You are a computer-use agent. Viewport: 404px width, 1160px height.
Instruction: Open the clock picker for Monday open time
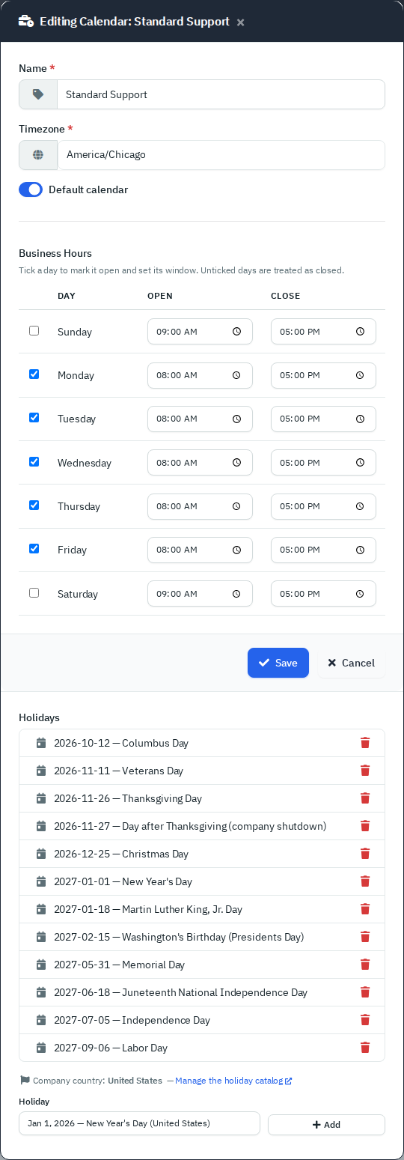236,375
